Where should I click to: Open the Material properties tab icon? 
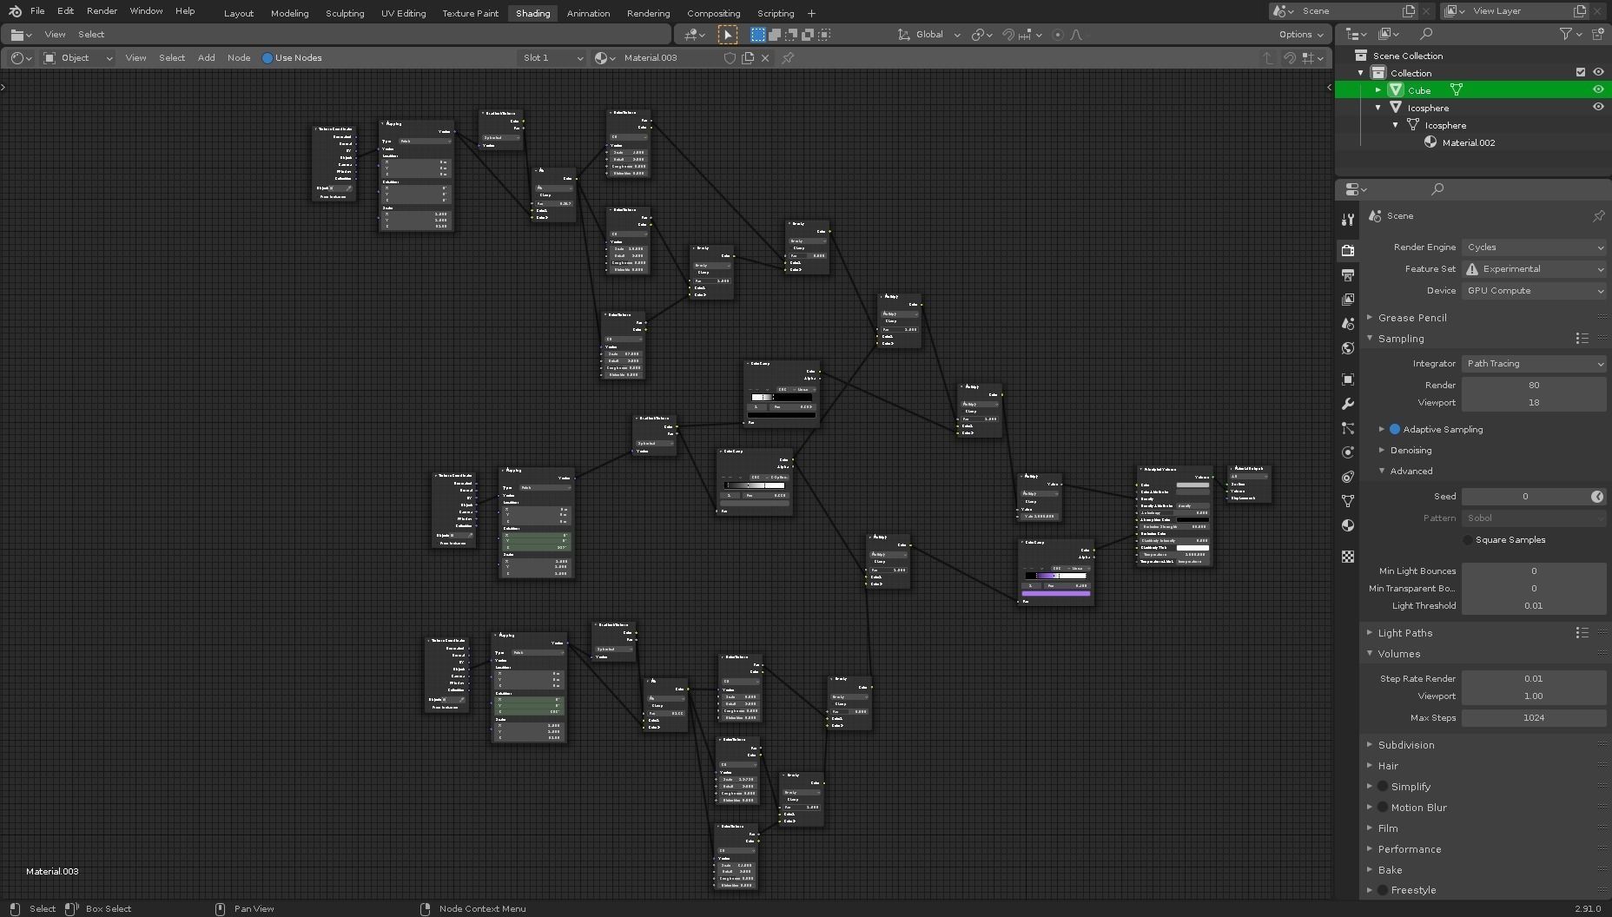(1348, 525)
